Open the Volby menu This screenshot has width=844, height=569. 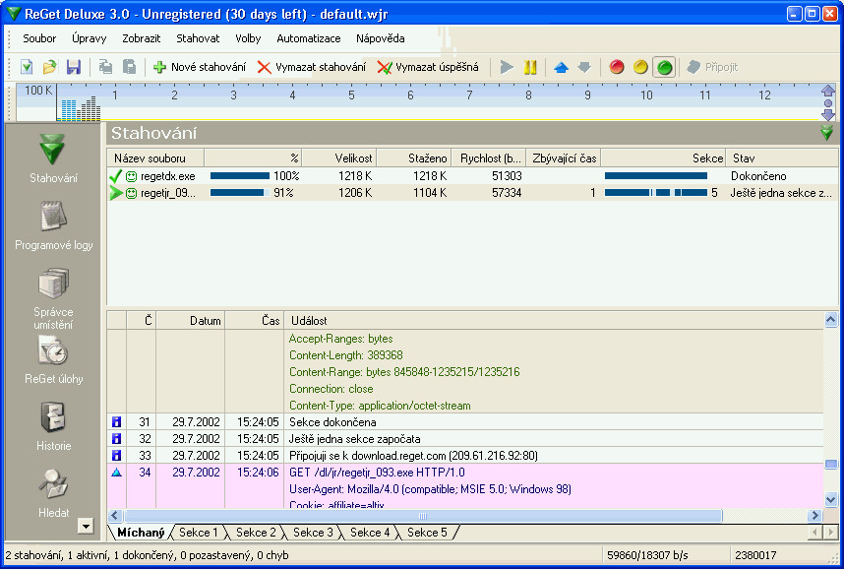click(x=248, y=38)
